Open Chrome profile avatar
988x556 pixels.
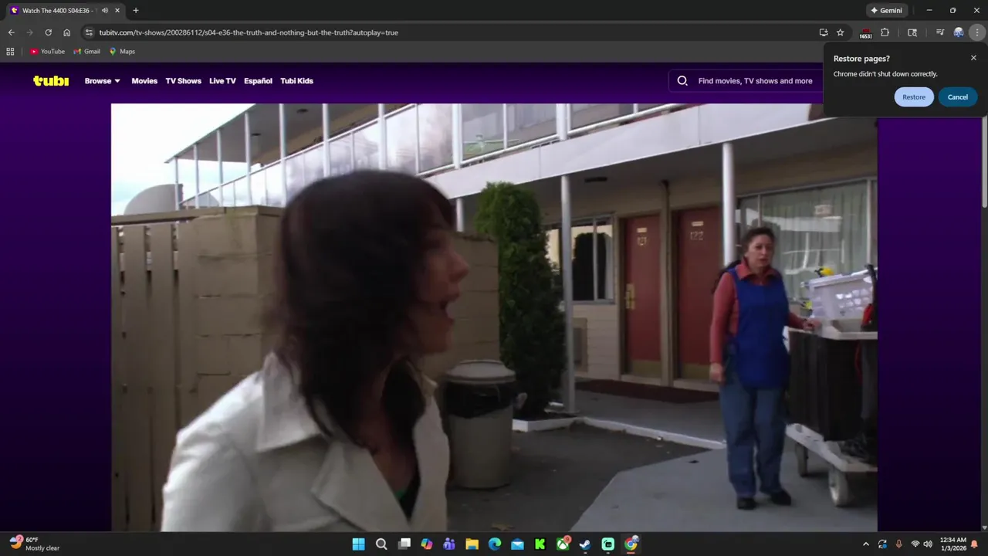(959, 32)
